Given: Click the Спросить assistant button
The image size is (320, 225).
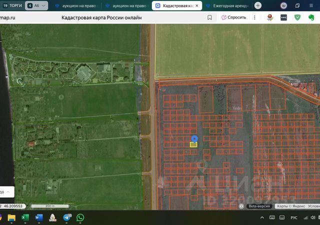Looking at the screenshot, I should 233,17.
